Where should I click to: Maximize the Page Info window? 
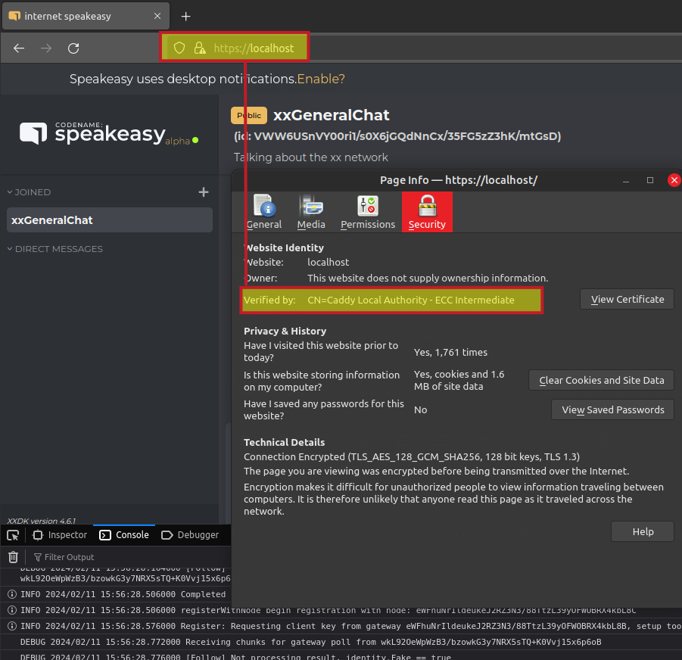pos(649,180)
